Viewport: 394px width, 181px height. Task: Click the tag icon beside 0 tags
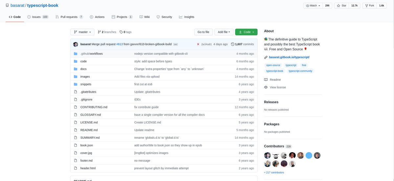tap(121, 32)
